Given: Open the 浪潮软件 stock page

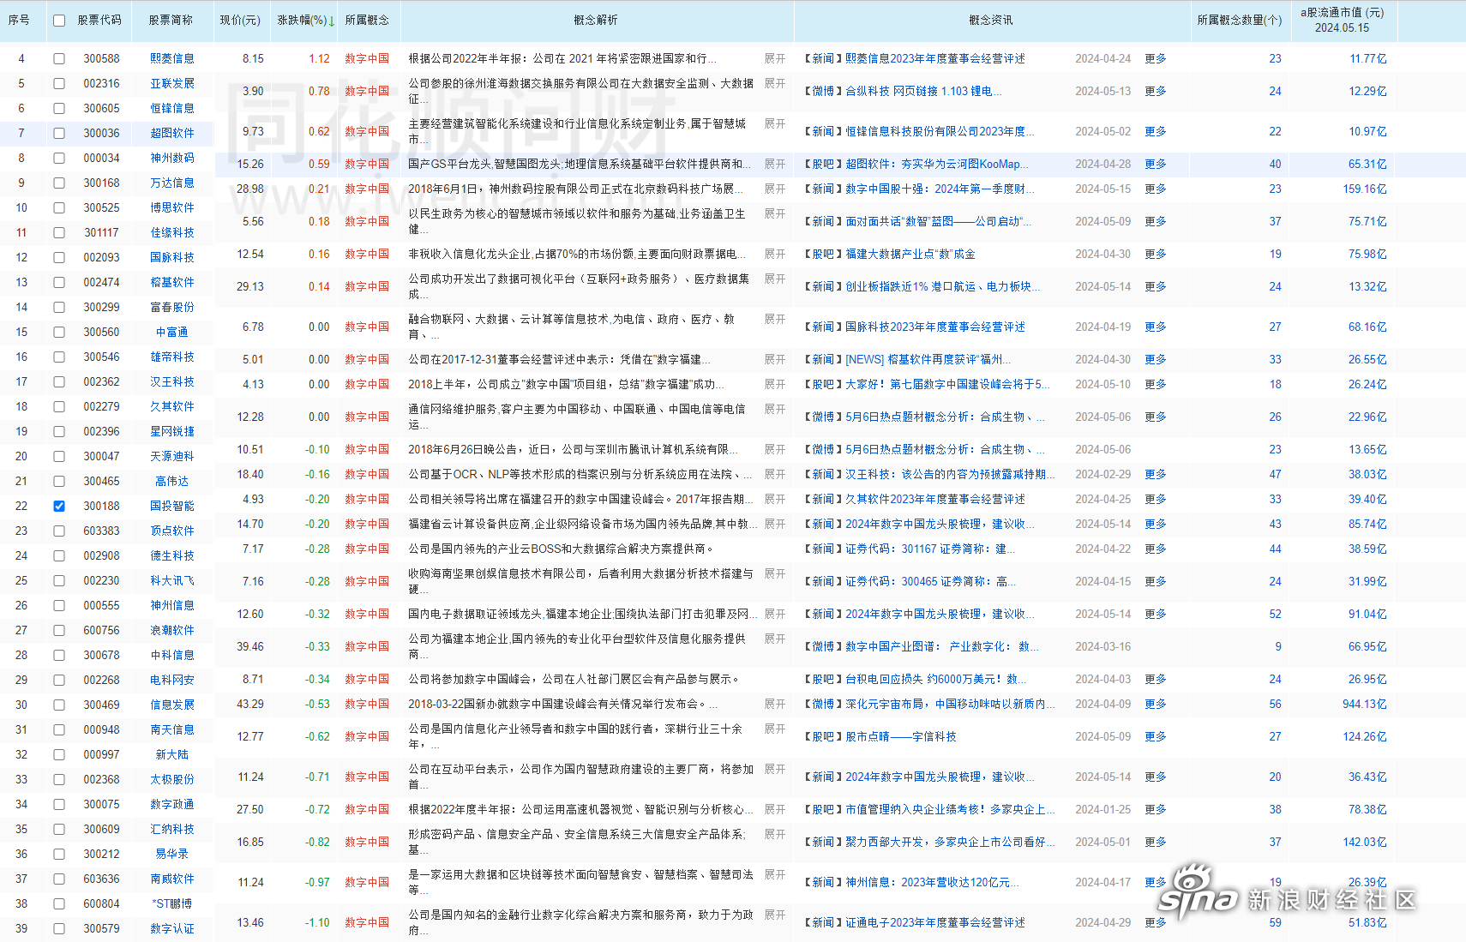Looking at the screenshot, I should pos(171,630).
